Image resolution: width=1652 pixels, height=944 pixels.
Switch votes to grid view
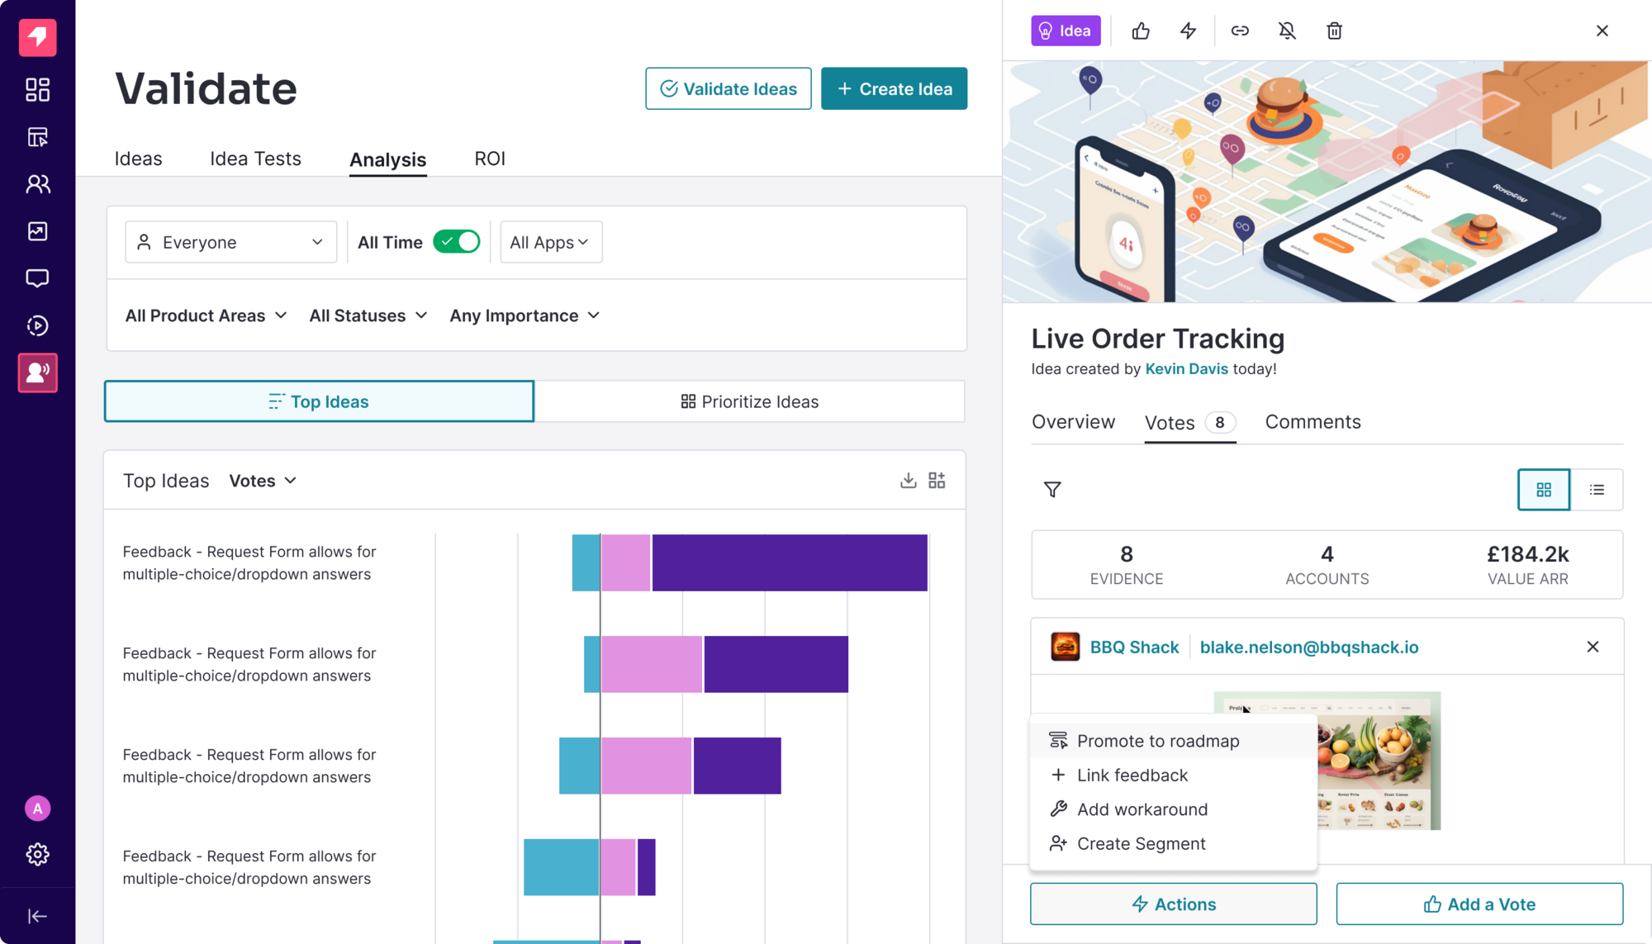click(1543, 490)
